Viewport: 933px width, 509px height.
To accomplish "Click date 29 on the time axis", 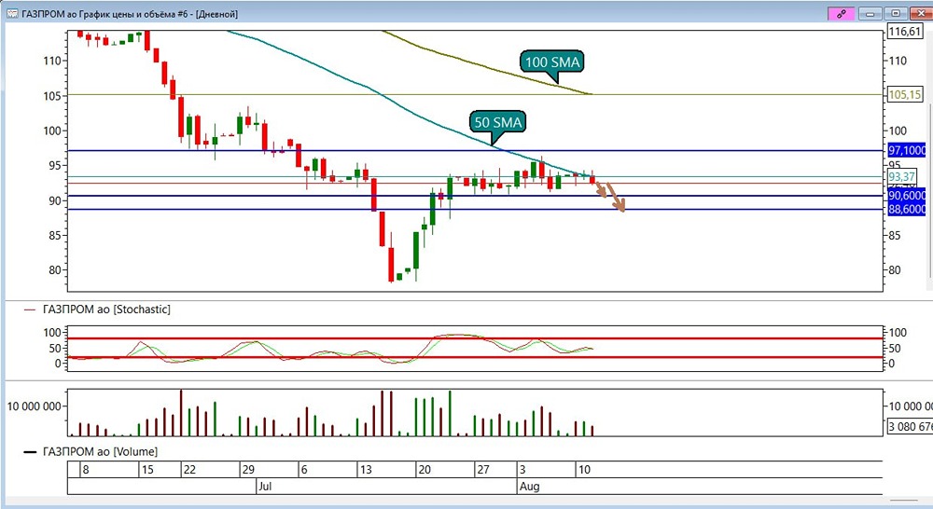I will (248, 470).
